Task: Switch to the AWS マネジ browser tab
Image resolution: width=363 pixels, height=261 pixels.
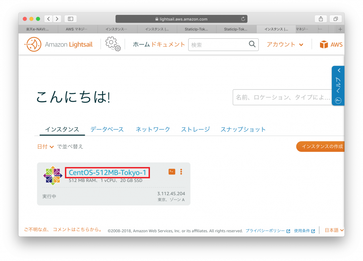Action: click(77, 29)
